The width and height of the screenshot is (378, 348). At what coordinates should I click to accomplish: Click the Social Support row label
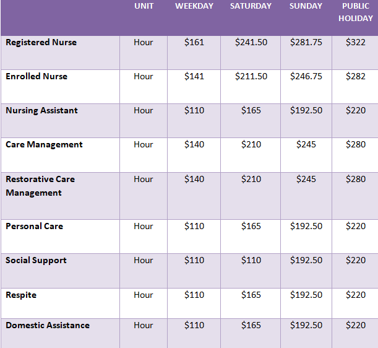(x=36, y=260)
